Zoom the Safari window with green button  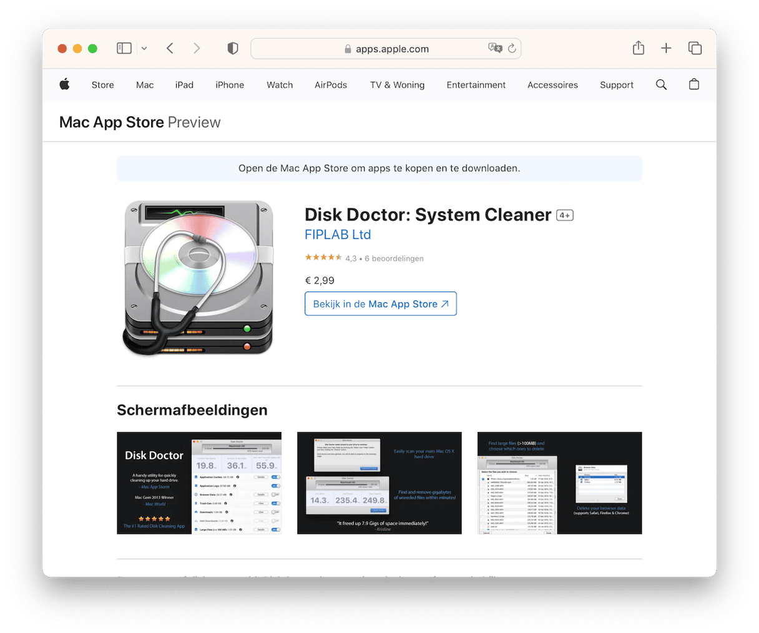pos(92,49)
